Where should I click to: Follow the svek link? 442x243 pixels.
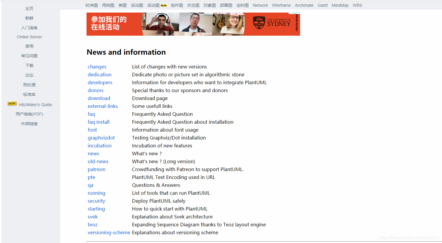pyautogui.click(x=93, y=217)
